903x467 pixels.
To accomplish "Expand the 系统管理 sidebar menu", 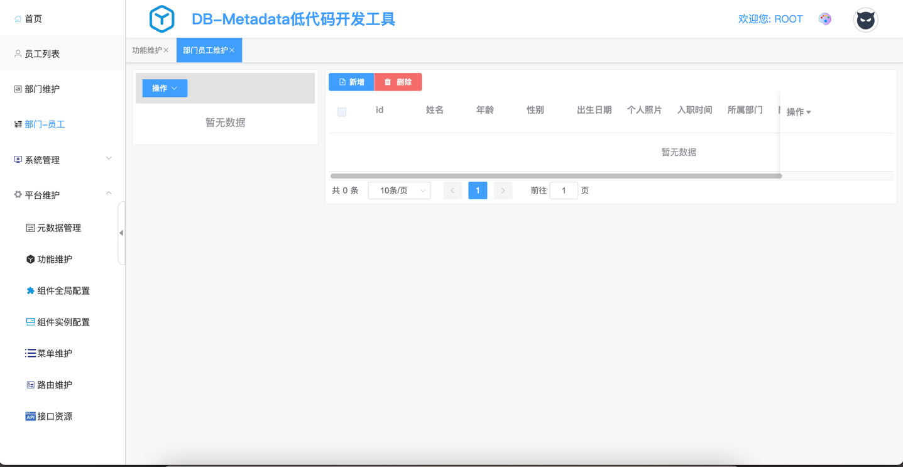I will [62, 160].
